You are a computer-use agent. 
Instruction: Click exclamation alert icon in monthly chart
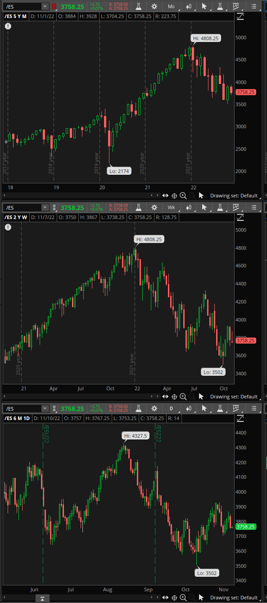(8, 26)
